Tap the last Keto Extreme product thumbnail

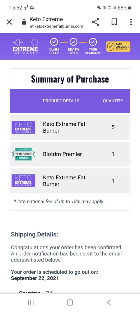(23, 181)
